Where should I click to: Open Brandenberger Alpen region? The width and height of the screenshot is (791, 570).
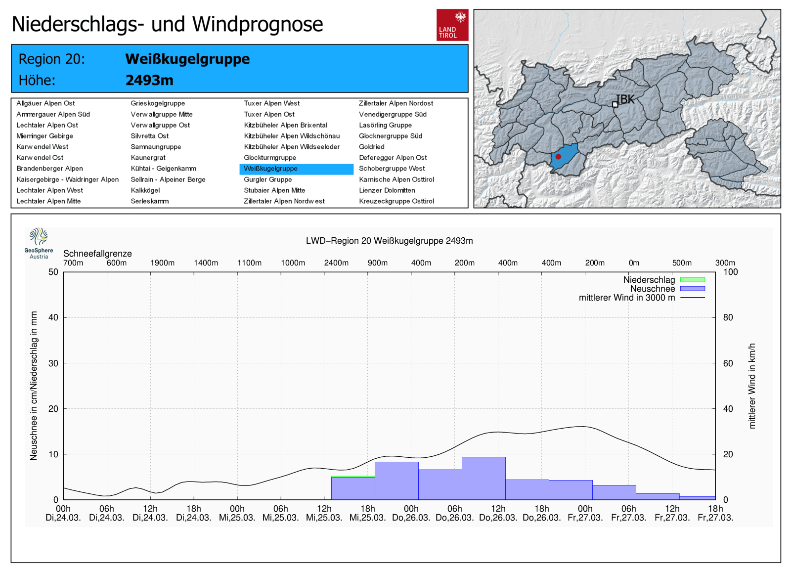coord(49,169)
